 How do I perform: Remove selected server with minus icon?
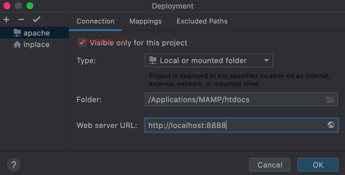point(21,20)
